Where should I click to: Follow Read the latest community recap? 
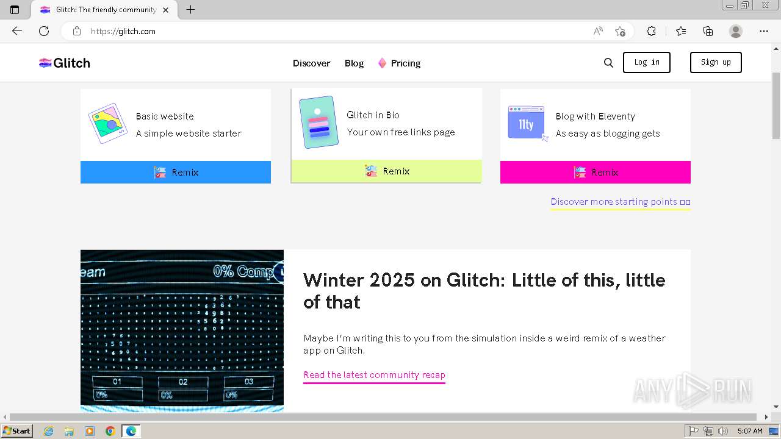pyautogui.click(x=374, y=375)
